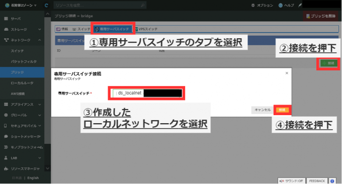Screen dimensions: 342x184
Task: Select ローカルルータ in the sidebar
Action: pyautogui.click(x=22, y=83)
